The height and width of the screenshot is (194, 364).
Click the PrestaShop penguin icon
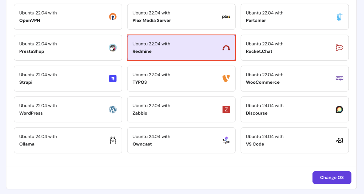(113, 48)
